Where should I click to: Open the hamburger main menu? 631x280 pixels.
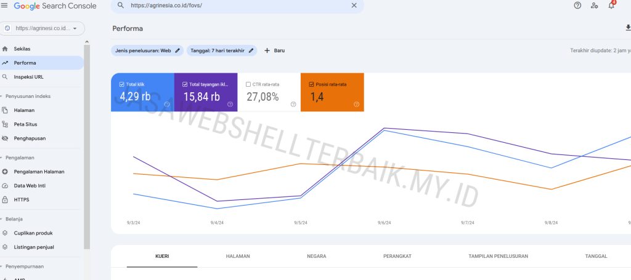click(5, 6)
